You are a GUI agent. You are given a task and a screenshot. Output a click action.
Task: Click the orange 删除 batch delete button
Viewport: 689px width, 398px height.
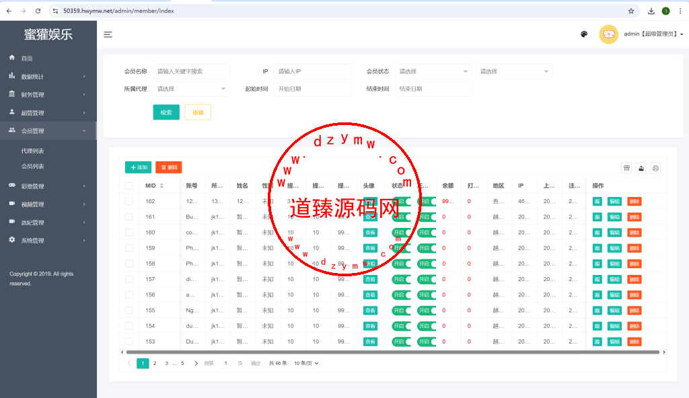point(169,167)
